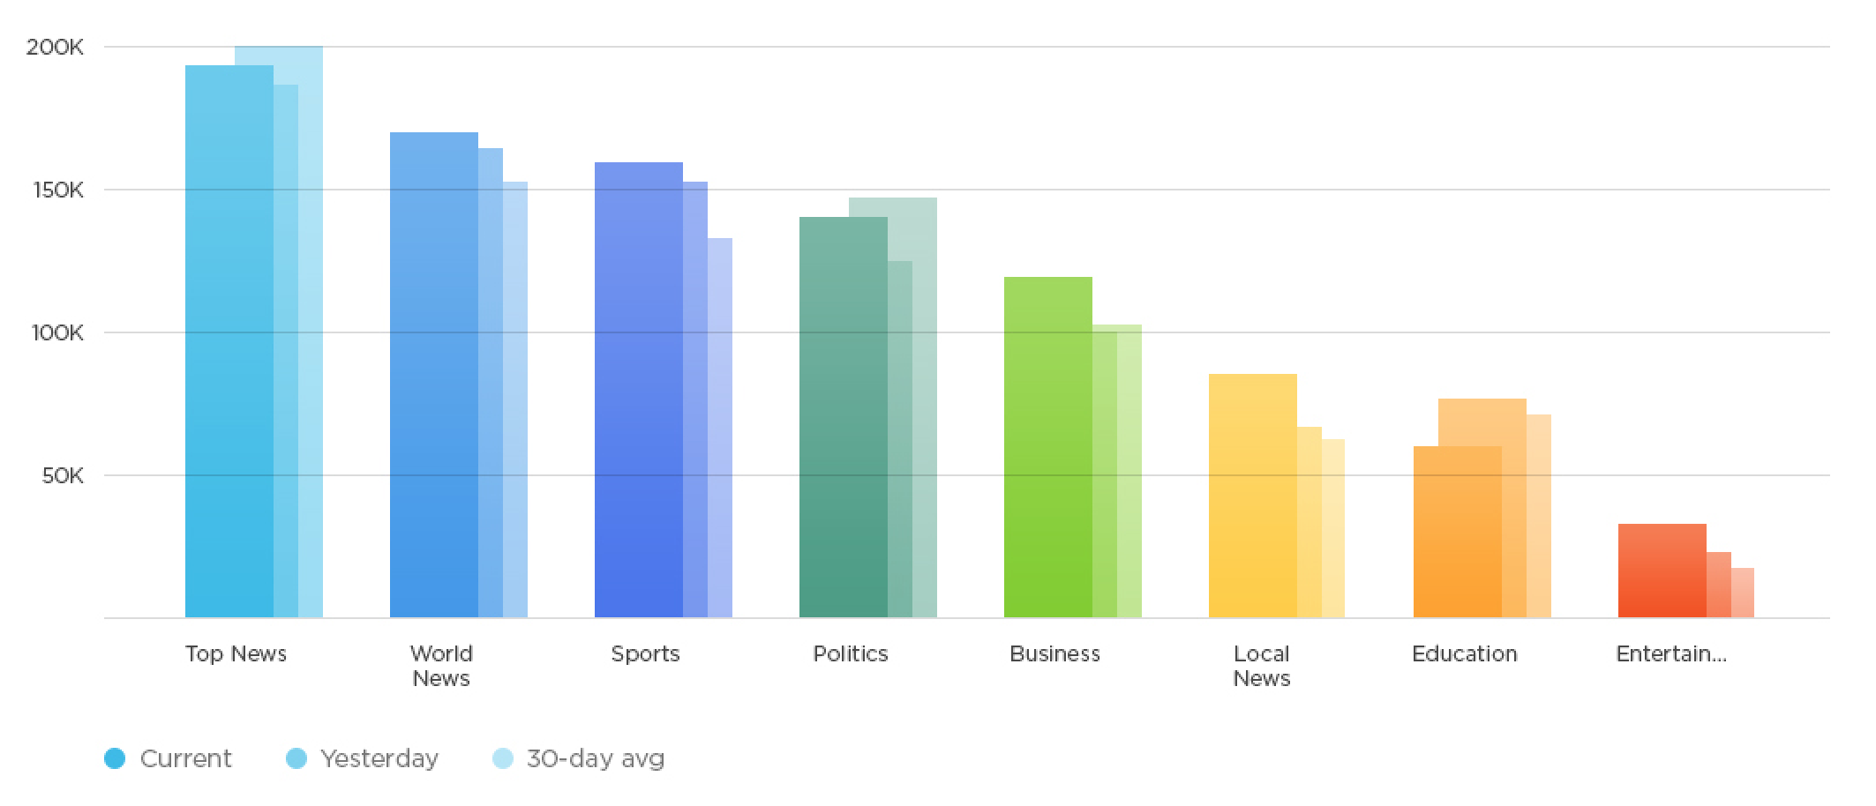Click the Yesterday legend label
The height and width of the screenshot is (806, 1876).
[379, 759]
